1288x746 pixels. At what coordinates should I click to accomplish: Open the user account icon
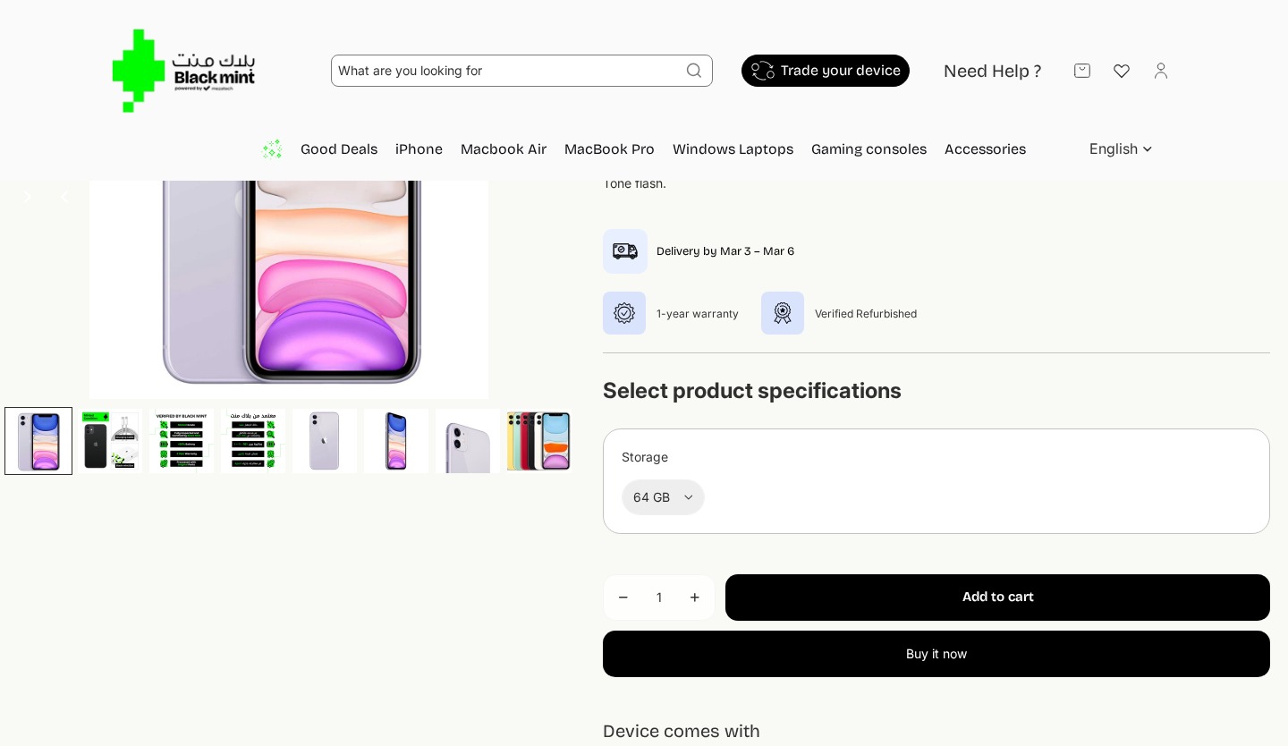(1161, 71)
